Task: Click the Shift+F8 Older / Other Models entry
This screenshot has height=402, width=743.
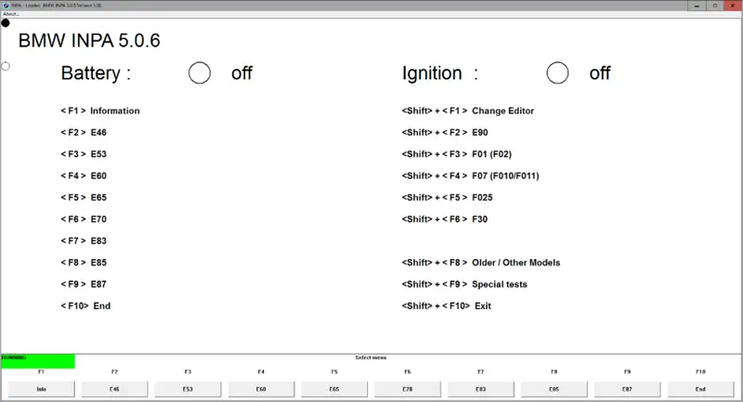Action: 481,263
